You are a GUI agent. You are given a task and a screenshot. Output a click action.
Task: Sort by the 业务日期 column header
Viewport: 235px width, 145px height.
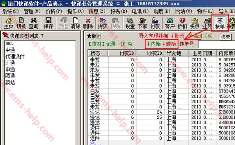(x=202, y=53)
